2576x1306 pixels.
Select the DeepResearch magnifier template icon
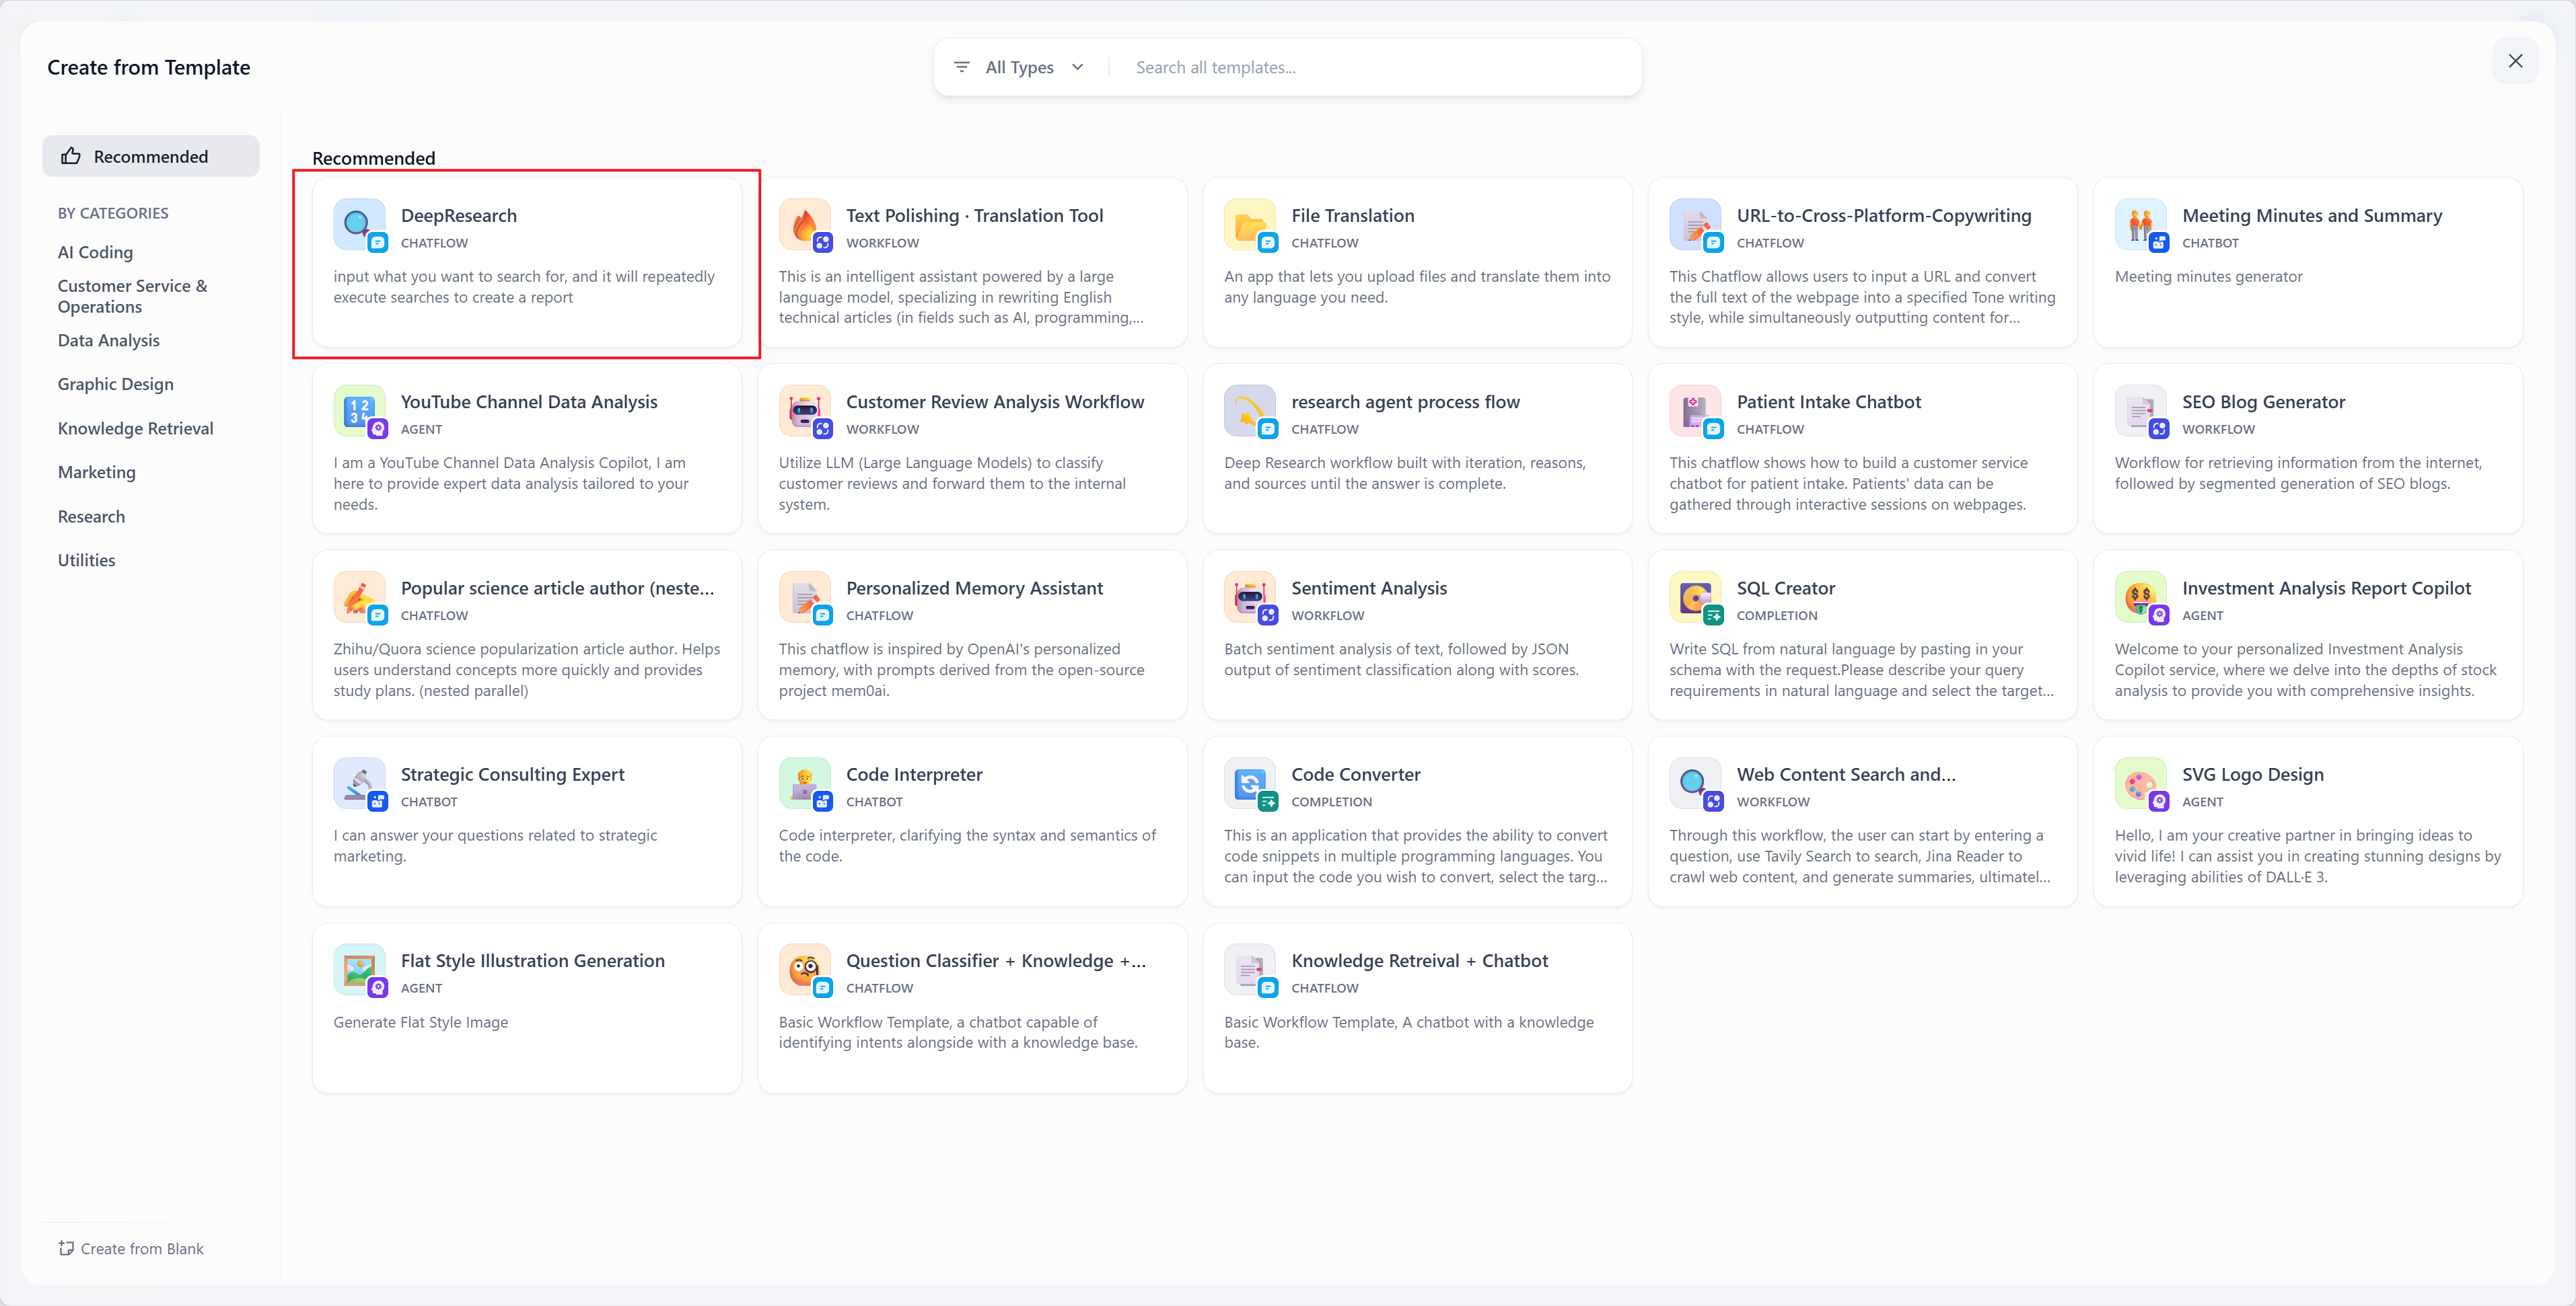(x=359, y=225)
